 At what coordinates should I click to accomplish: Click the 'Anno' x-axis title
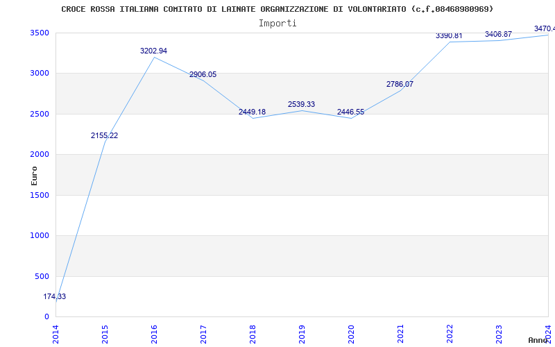[538, 340]
